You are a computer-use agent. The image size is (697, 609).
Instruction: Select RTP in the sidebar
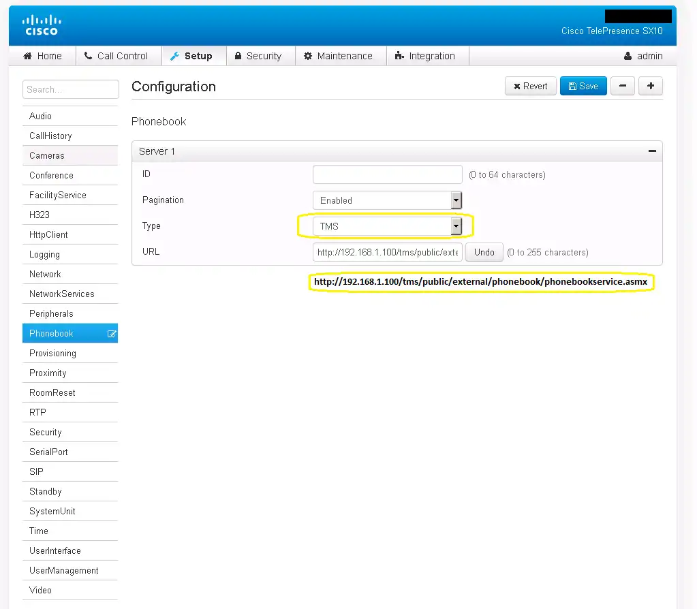(70, 413)
